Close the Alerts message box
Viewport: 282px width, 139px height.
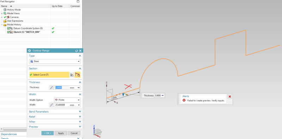(230, 97)
